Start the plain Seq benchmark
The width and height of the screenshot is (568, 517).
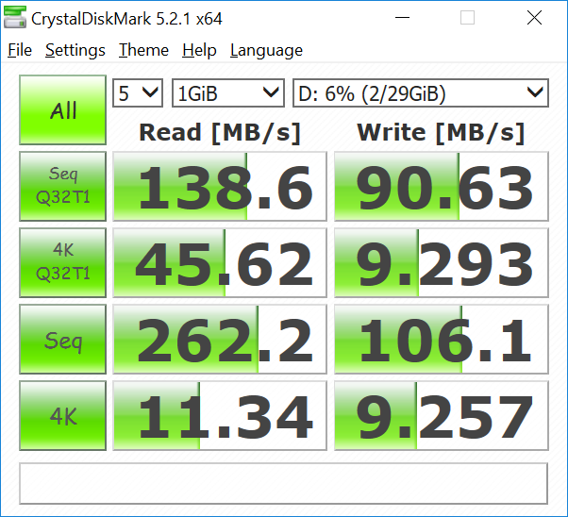click(x=62, y=339)
